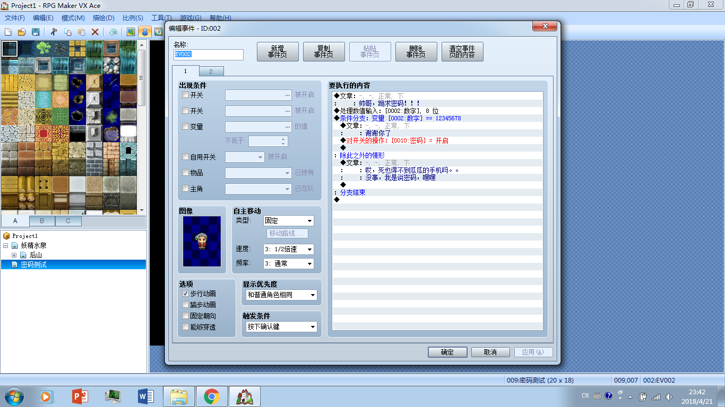Open the 物品 item dropdown
This screenshot has width=725, height=407.
258,173
